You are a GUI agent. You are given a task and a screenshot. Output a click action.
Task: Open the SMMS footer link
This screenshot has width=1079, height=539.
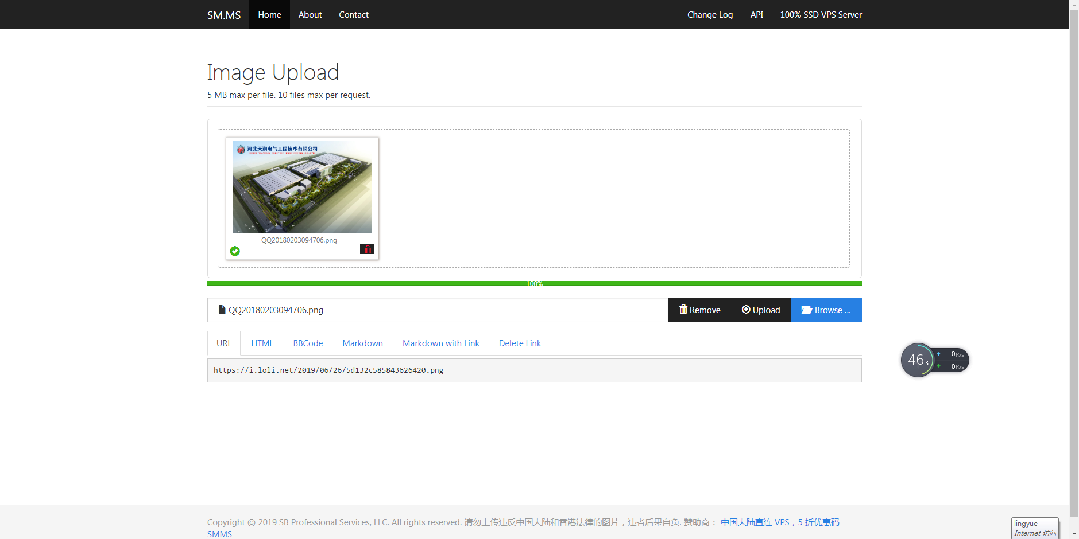[x=219, y=534]
